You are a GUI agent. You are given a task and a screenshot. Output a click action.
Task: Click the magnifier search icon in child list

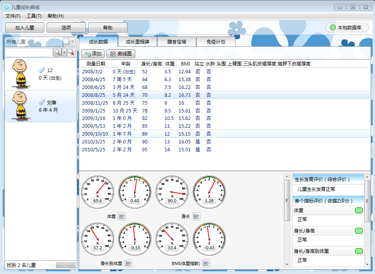57,52
